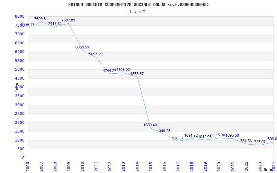This screenshot has width=277, height=173.
Task: Select the 4573.57 data label
Action: (137, 74)
